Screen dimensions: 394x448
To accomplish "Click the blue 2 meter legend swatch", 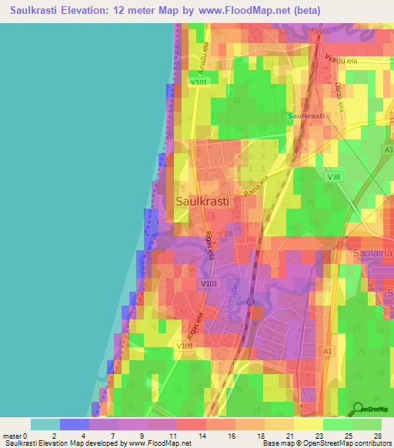I will click(x=75, y=424).
